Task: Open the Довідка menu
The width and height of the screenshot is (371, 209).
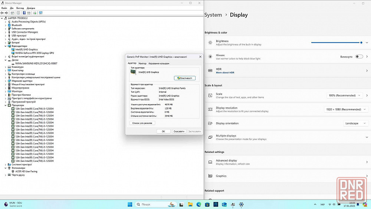Action: 31,8
